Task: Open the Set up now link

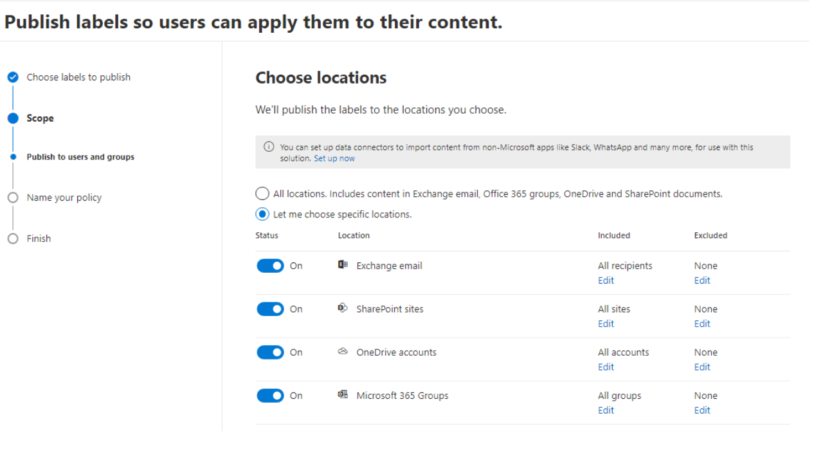Action: tap(334, 158)
